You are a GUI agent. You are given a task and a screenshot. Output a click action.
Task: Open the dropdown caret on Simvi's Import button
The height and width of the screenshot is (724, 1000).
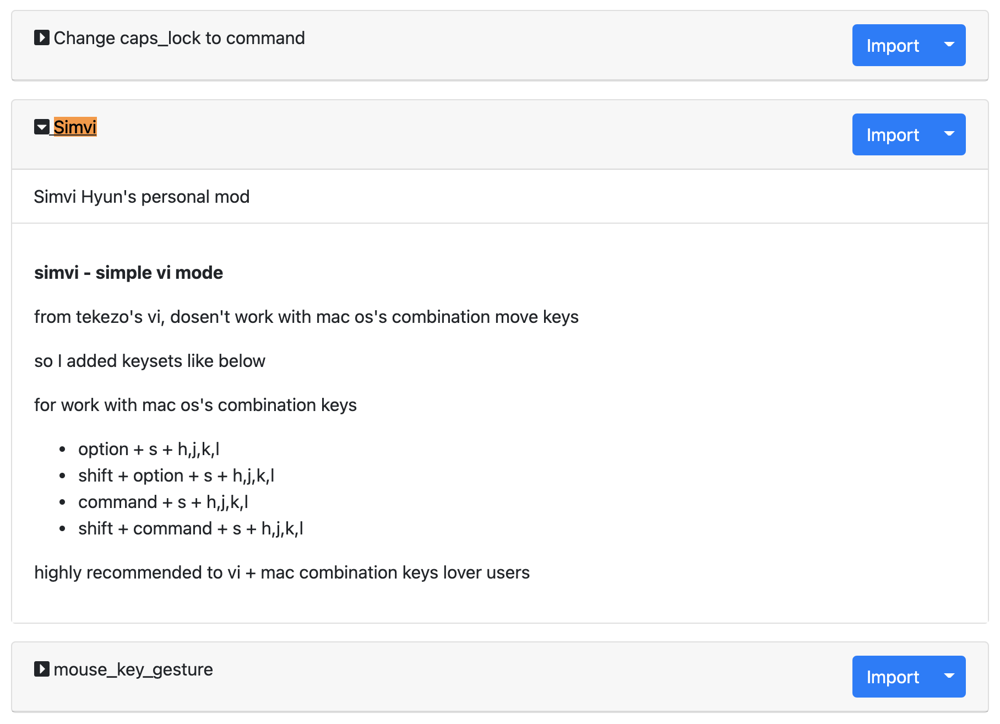(x=950, y=134)
